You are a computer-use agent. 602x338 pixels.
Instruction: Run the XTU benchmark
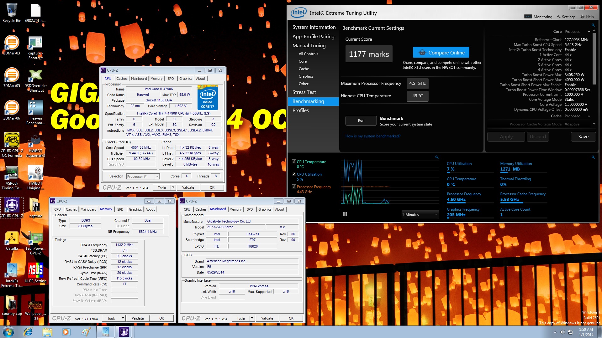[361, 120]
